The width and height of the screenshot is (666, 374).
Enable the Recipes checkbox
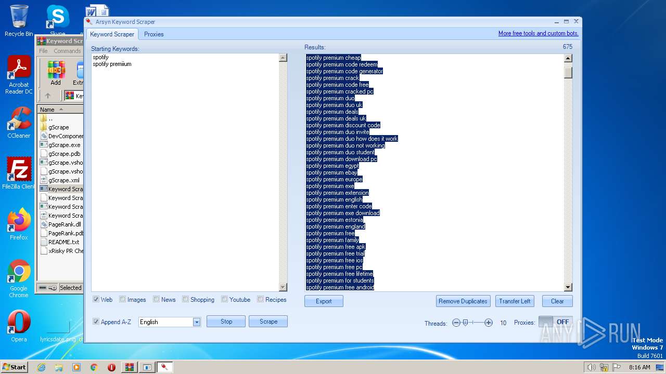tap(260, 299)
